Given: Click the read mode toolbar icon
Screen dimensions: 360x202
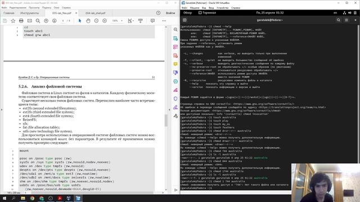Looking at the screenshot, I should pos(141,21).
